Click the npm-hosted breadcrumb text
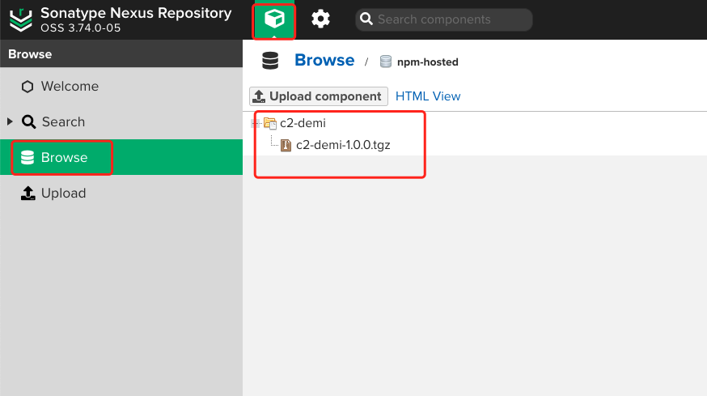This screenshot has width=707, height=396. click(427, 62)
